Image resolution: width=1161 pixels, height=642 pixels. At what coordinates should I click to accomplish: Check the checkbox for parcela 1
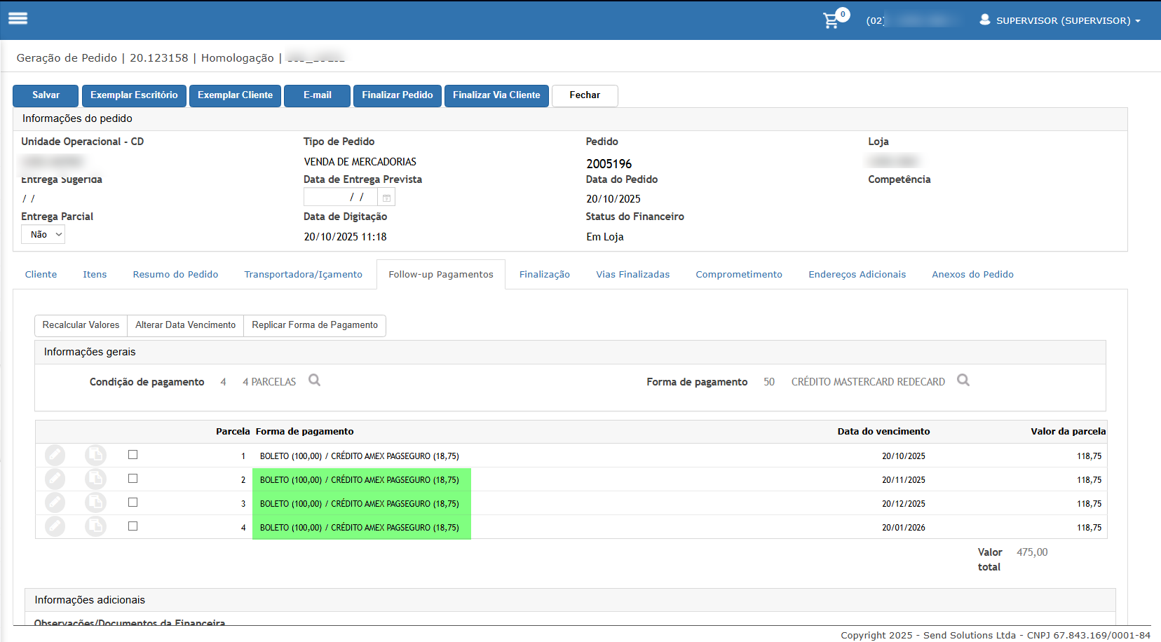point(133,455)
